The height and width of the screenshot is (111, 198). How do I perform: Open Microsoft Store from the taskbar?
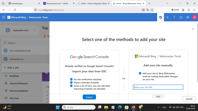(126, 107)
